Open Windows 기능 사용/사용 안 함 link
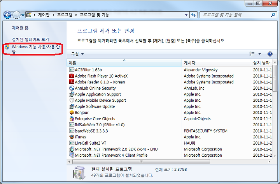The height and width of the screenshot is (184, 280). tap(36, 49)
